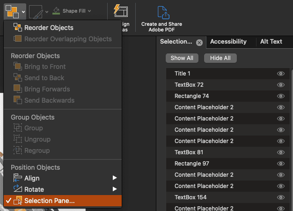Open the Shape Fill dropdown chevron

coord(89,11)
